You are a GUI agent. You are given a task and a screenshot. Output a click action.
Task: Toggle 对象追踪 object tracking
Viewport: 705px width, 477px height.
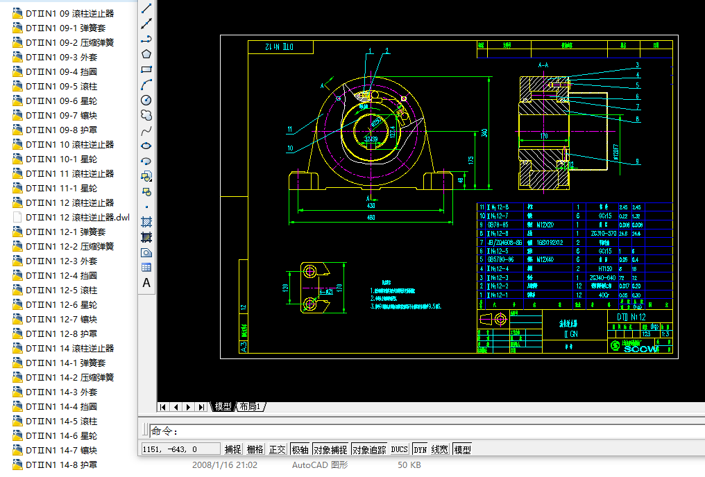tap(369, 449)
